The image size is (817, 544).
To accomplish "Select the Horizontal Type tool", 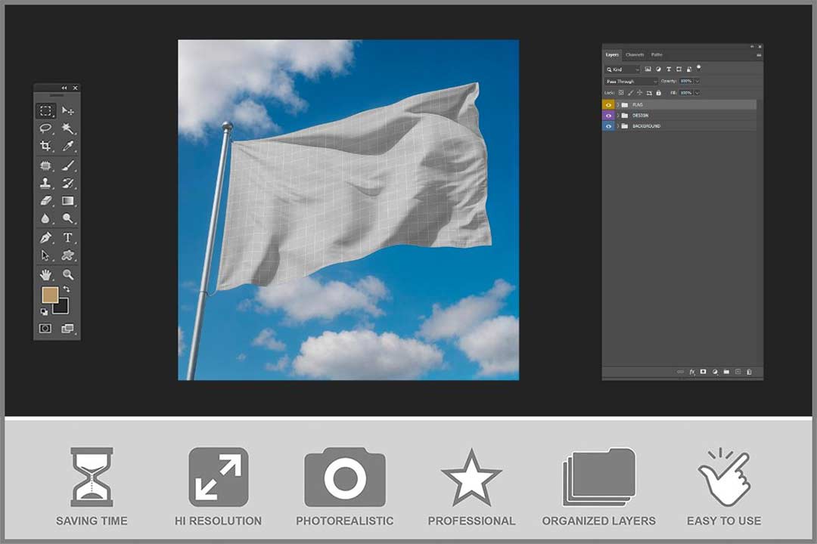I will (x=68, y=237).
